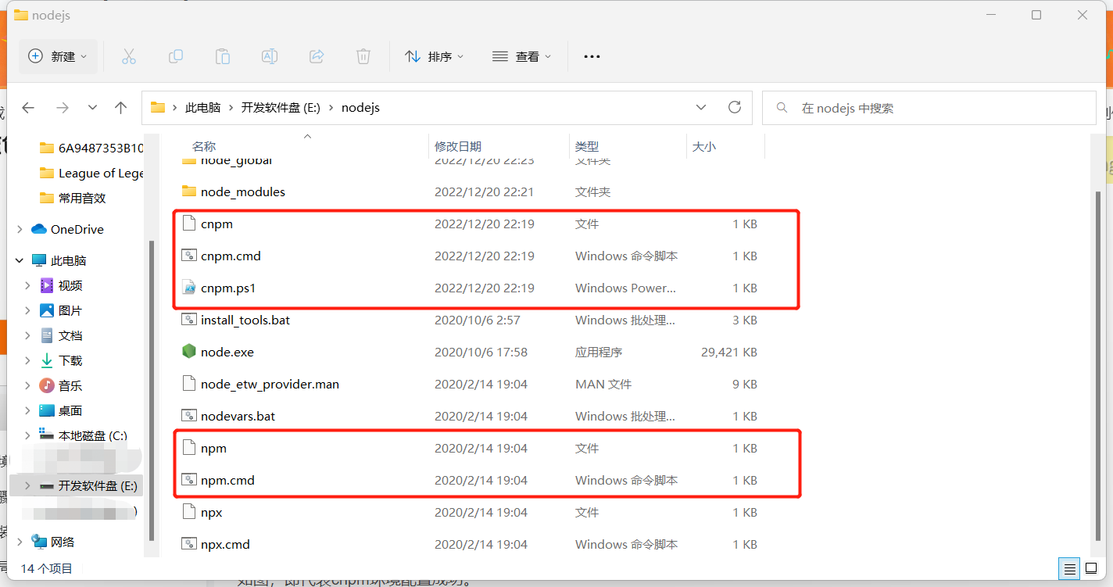Screen dimensions: 1113x587
Task: Open the address bar history dropdown chevron
Action: (x=701, y=107)
